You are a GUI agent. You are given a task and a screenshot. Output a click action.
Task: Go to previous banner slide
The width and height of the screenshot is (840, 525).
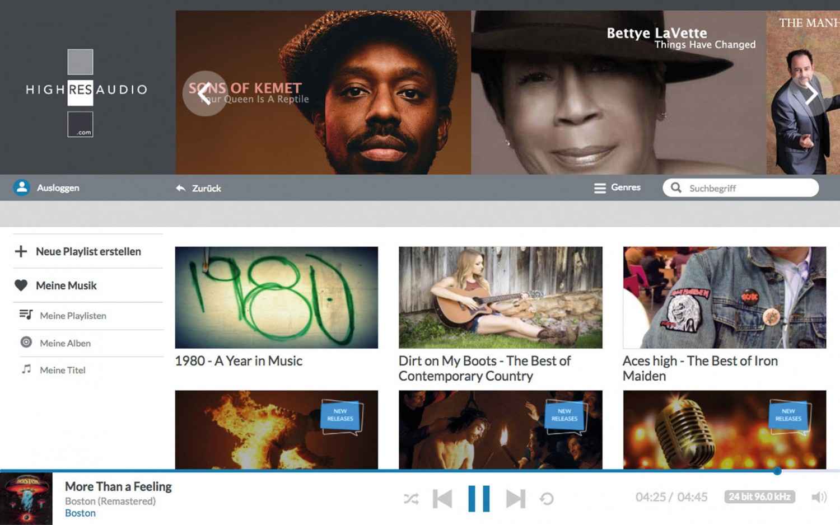[x=205, y=93]
